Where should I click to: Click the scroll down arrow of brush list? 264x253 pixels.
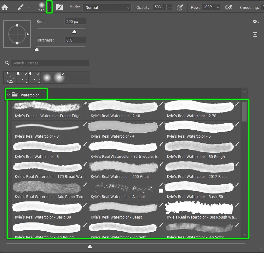point(245,234)
